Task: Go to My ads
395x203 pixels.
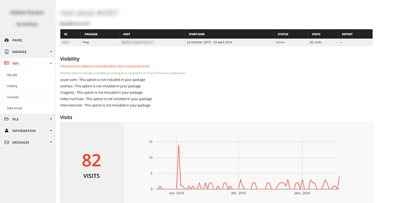Action: click(x=12, y=75)
